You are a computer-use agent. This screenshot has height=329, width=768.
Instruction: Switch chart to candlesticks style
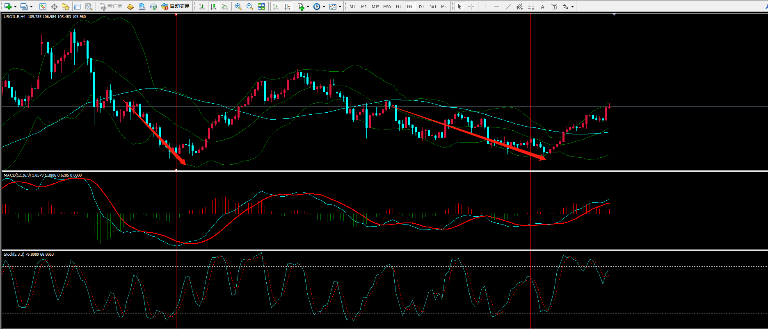pos(213,7)
